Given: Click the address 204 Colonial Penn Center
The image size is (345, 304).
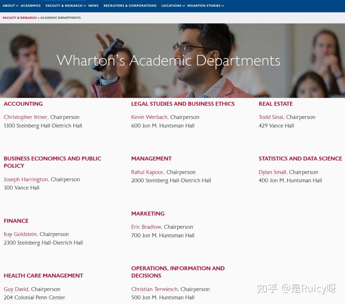Looking at the screenshot, I should pos(34,298).
